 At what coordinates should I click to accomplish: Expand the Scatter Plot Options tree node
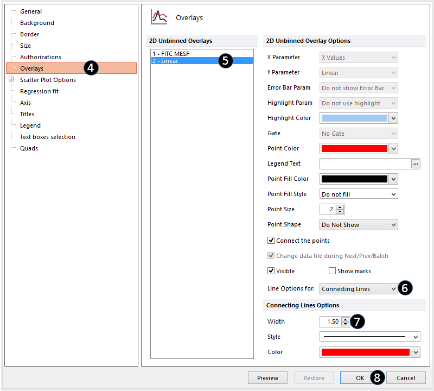(11, 80)
